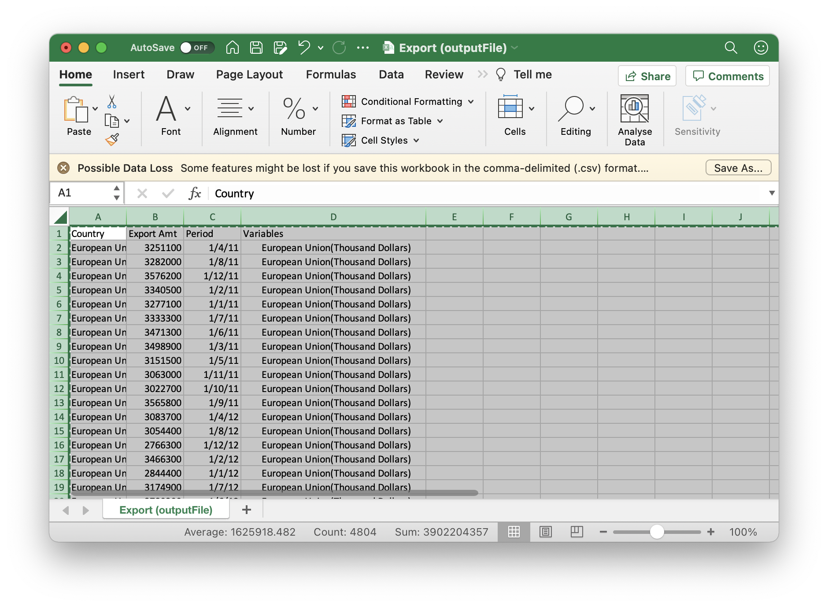Viewport: 828px width, 607px height.
Task: Insert function using the fx icon
Action: [x=194, y=193]
